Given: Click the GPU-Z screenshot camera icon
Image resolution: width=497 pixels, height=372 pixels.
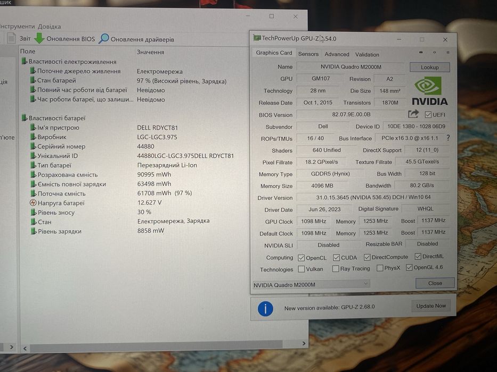Looking at the screenshot, I should pos(421,53).
